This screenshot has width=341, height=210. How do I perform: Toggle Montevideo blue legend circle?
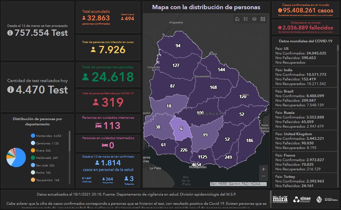click(x=33, y=136)
